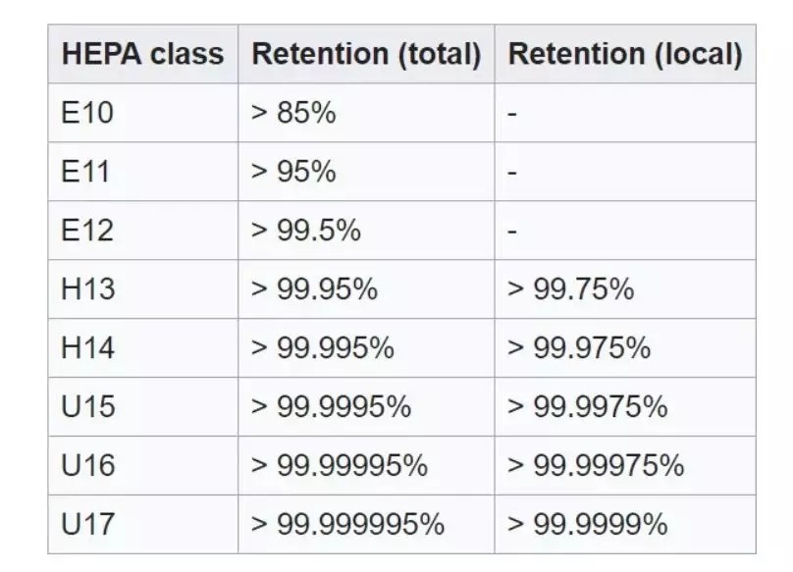Screen dimensions: 793x572
Task: Select the > 99.999995% cell for U17
Action: 347,524
